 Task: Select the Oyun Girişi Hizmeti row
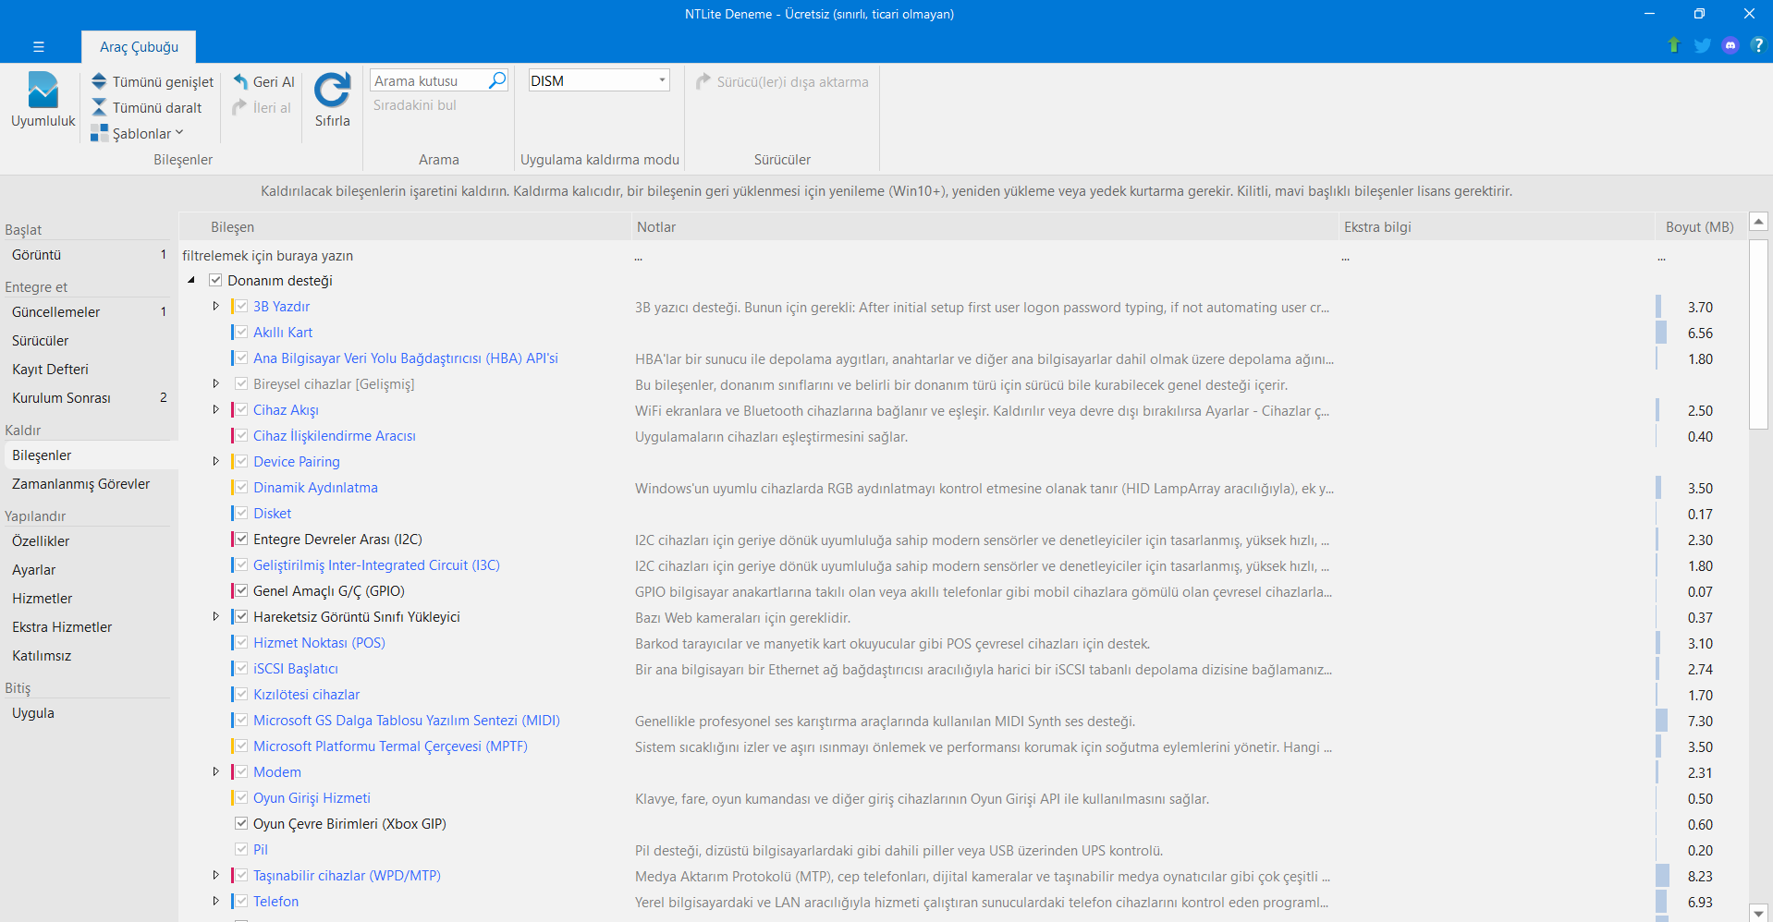(x=961, y=797)
